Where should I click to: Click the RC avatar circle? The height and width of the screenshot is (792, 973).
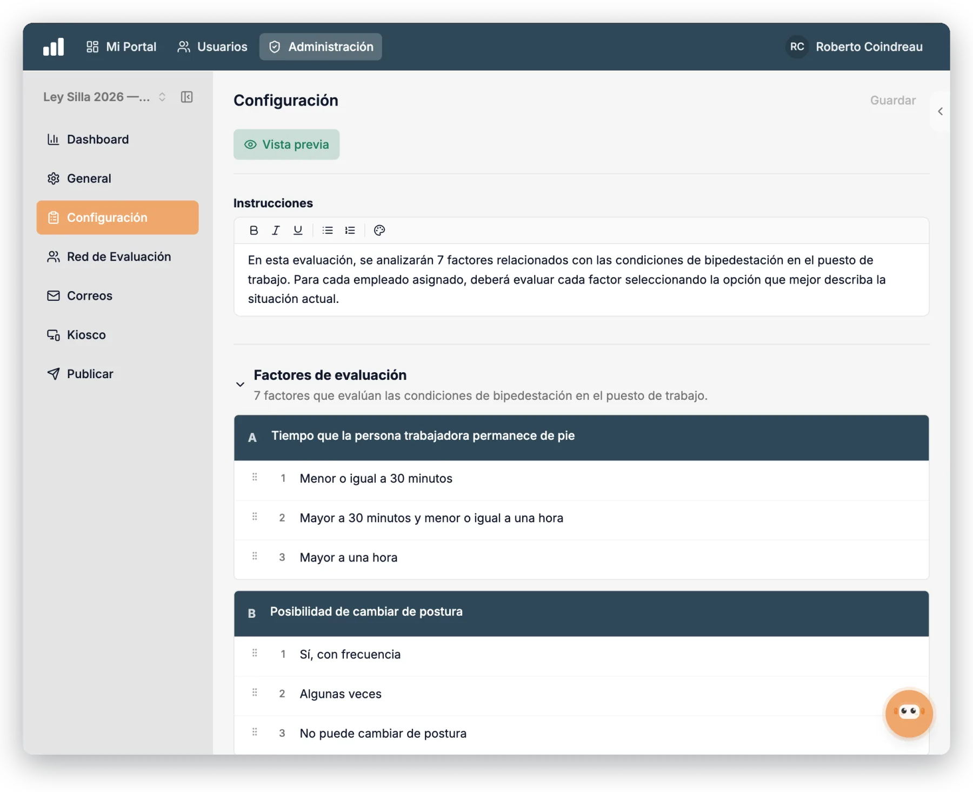pyautogui.click(x=797, y=47)
